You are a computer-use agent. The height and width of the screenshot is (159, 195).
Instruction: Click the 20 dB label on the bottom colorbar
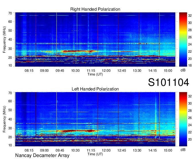coord(190,139)
